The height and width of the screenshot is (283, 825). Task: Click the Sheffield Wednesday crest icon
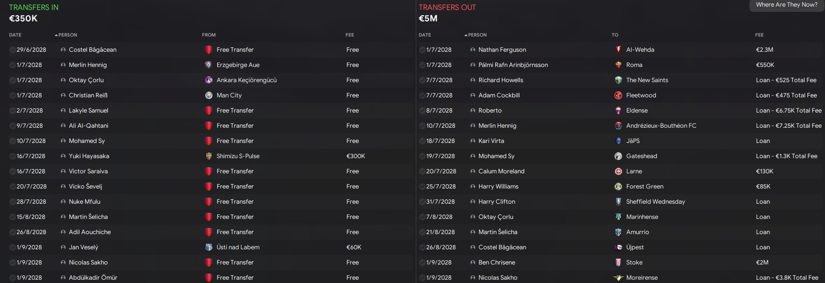[x=618, y=202]
